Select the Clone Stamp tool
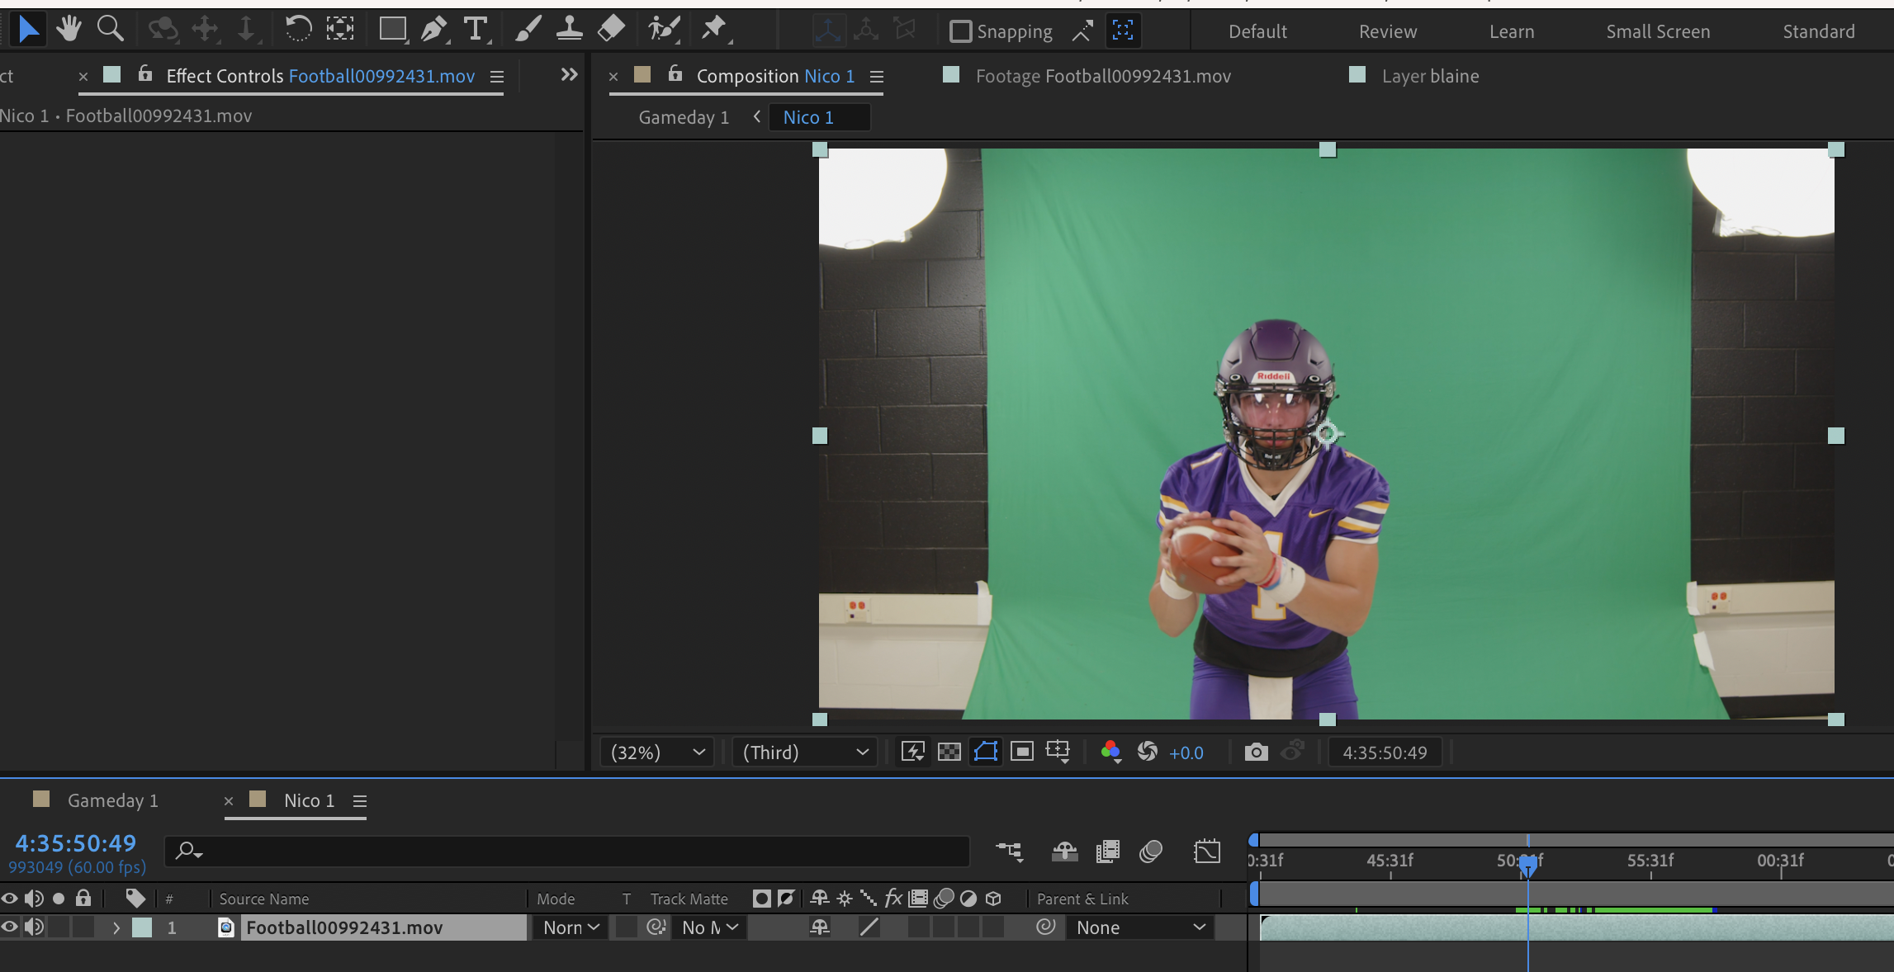1894x972 pixels. pyautogui.click(x=570, y=29)
